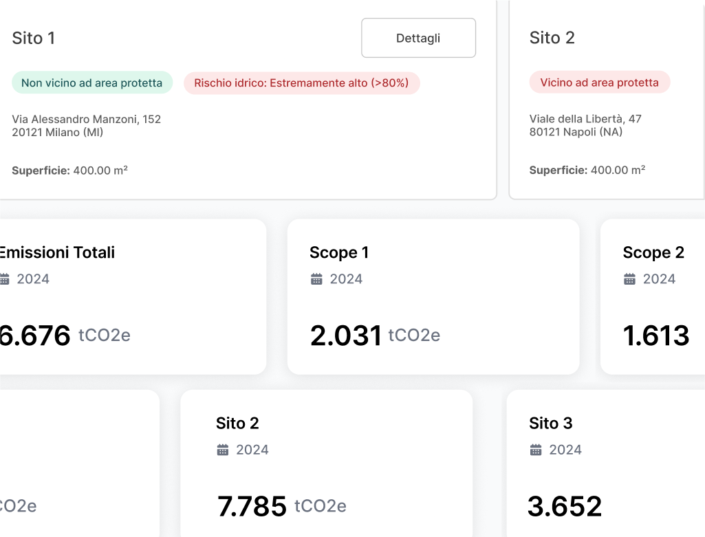This screenshot has width=705, height=537.
Task: Click the 'Vicino ad area protetta' badge on Sito 2
Action: [x=600, y=82]
